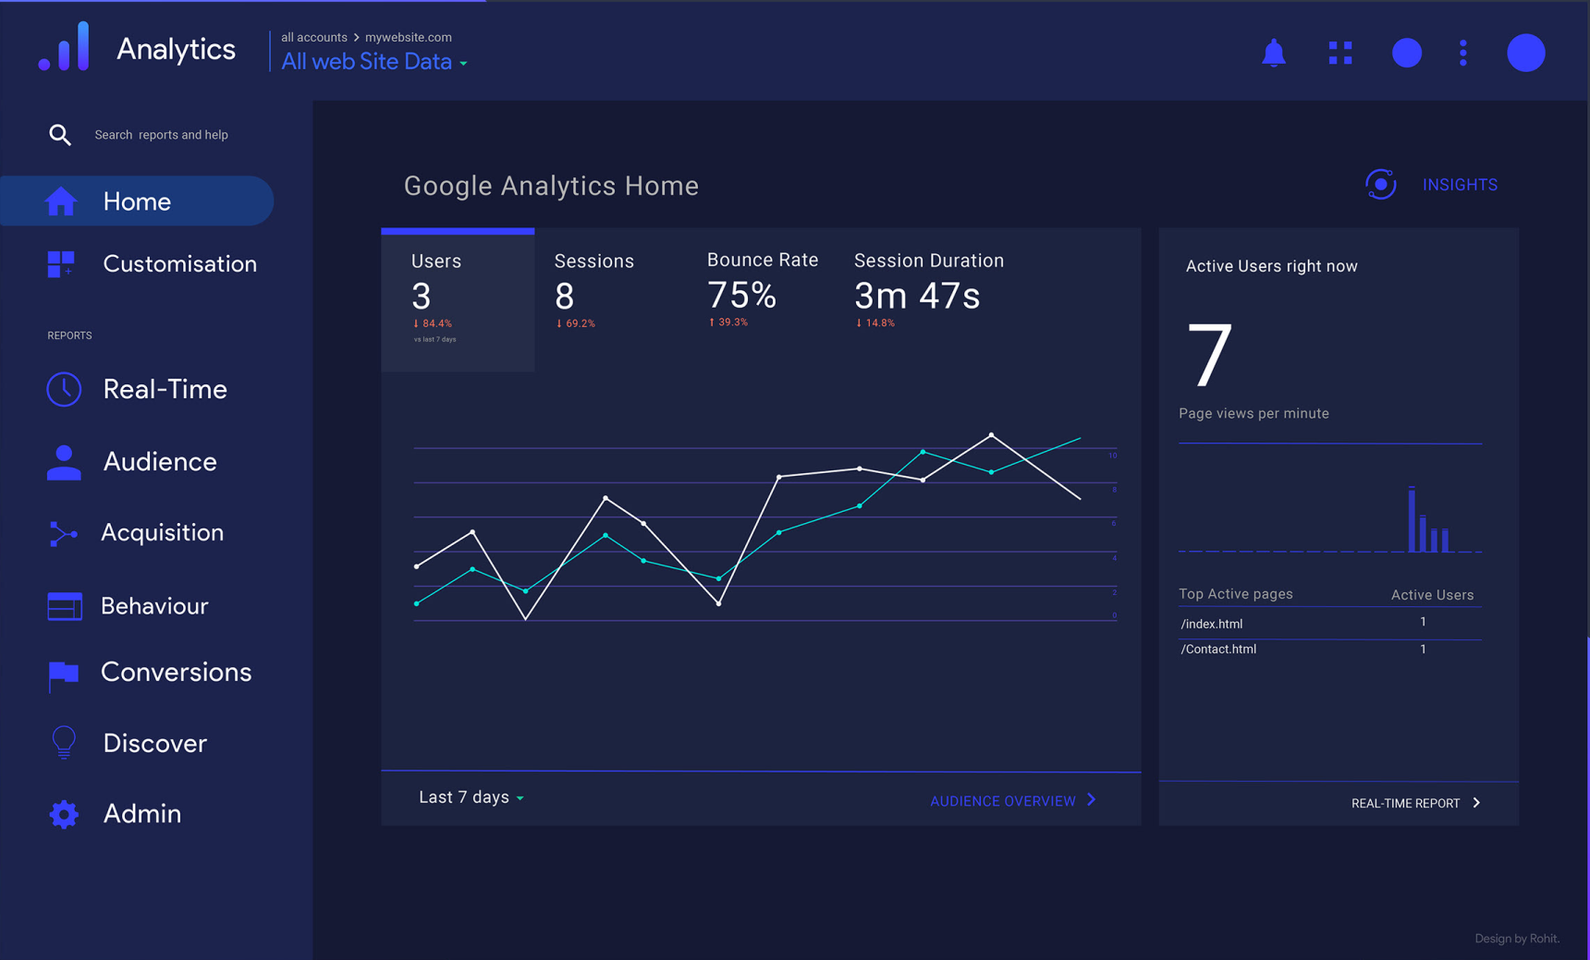Click the Audience Overview arrow chevron
Viewport: 1590px width, 960px height.
tap(1092, 800)
